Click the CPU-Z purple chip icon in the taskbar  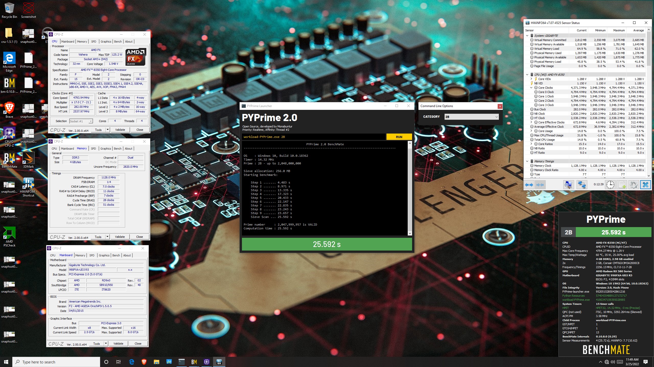206,362
